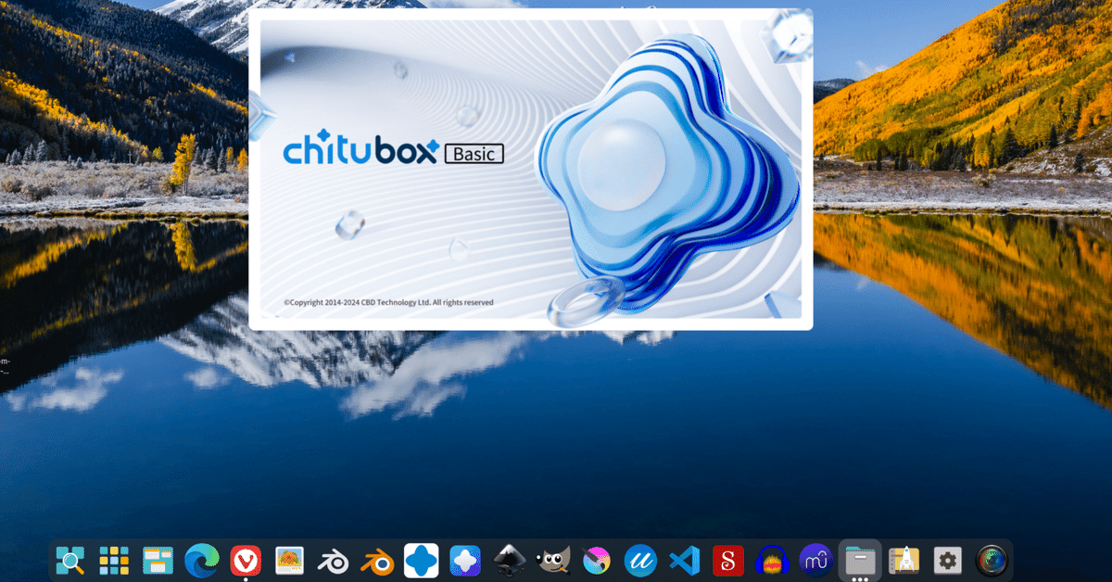1112x582 pixels.
Task: Click the Basic edition badge
Action: click(x=474, y=154)
